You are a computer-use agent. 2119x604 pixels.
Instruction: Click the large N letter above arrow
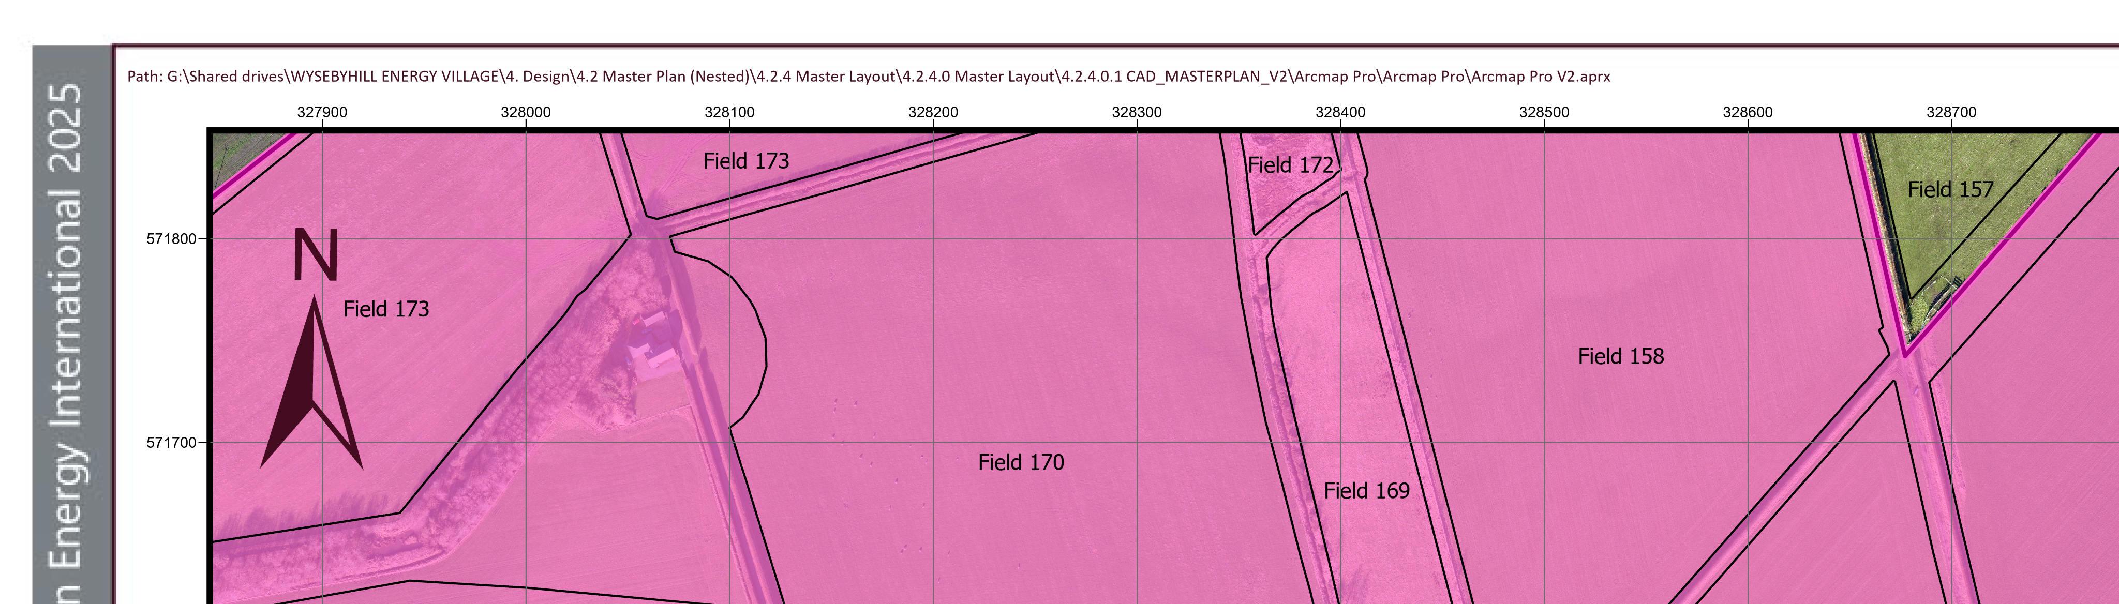pos(316,255)
